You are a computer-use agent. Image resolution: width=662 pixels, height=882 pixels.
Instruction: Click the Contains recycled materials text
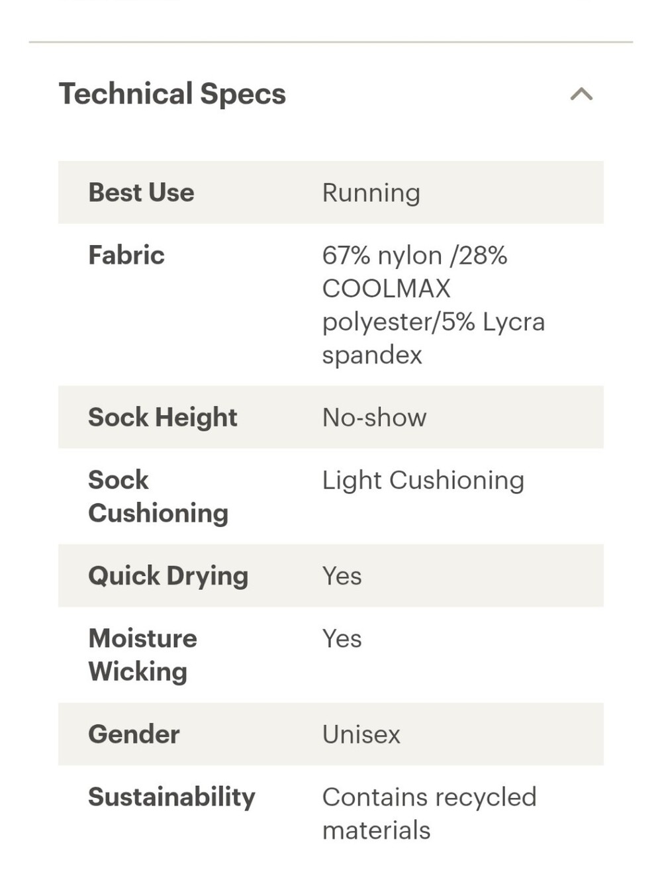click(429, 814)
